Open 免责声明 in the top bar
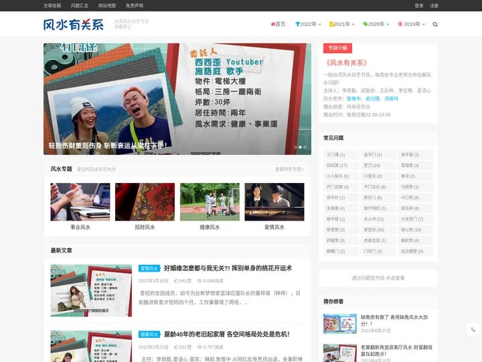The height and width of the screenshot is (362, 482). [x=135, y=5]
